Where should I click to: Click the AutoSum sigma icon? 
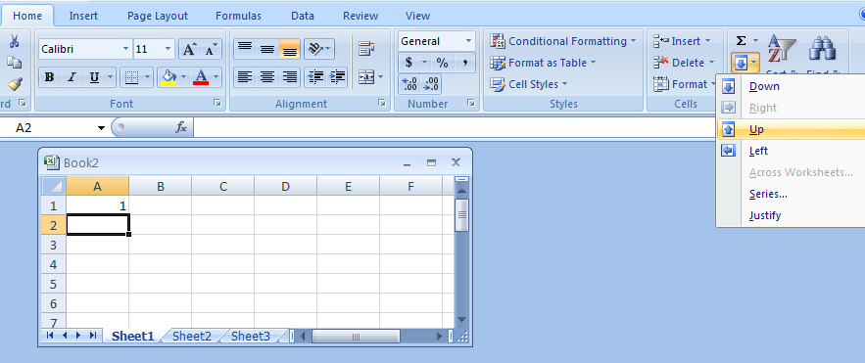(742, 41)
